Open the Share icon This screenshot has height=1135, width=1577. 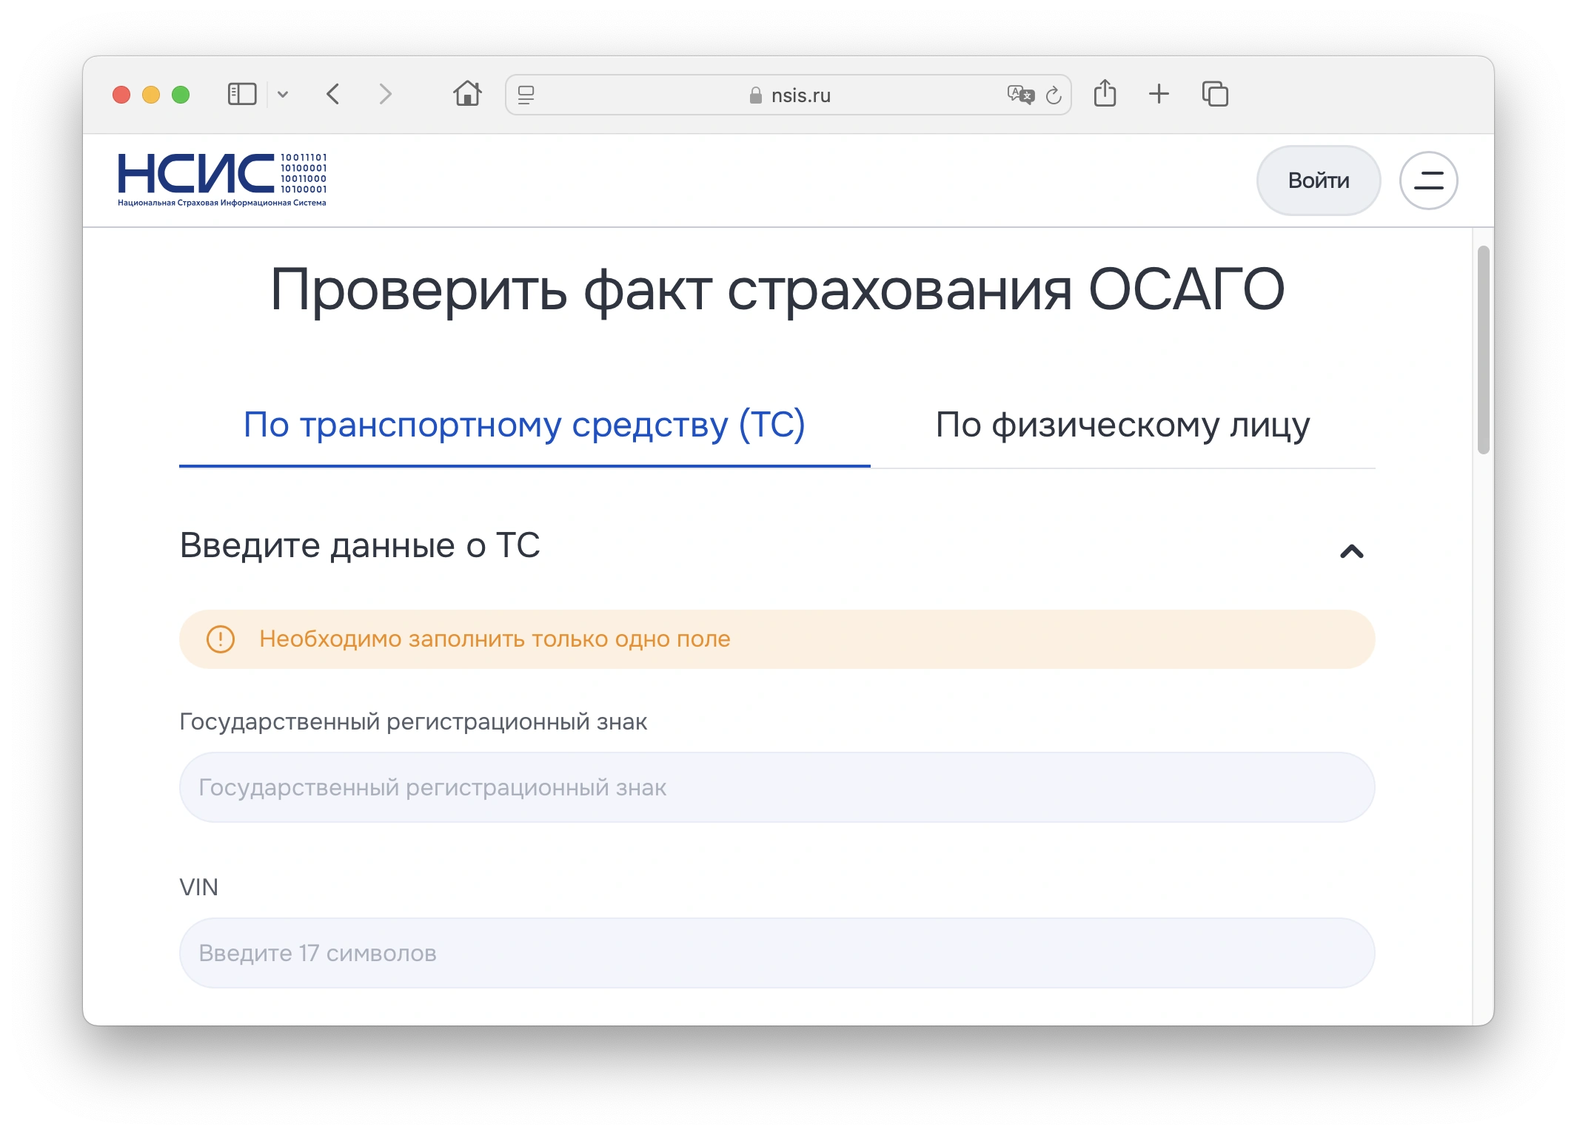click(x=1105, y=94)
